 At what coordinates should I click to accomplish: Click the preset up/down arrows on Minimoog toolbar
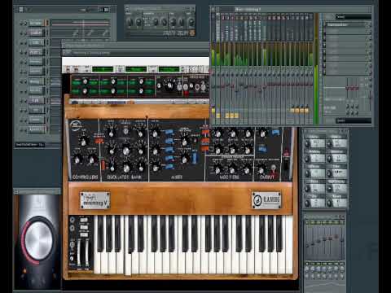pyautogui.click(x=182, y=69)
